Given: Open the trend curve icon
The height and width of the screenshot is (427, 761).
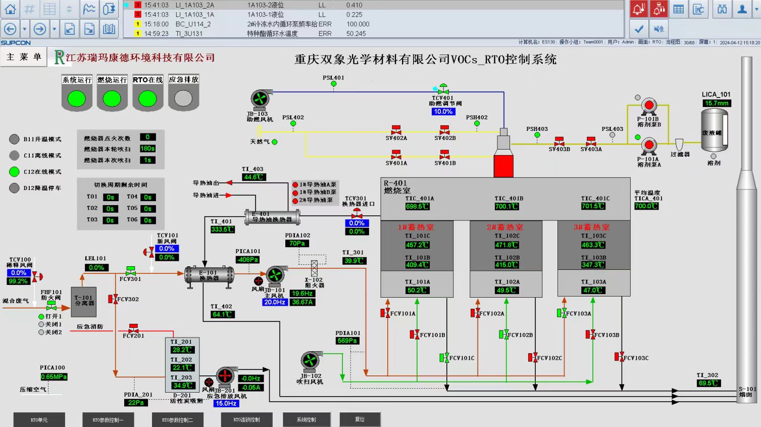Looking at the screenshot, I should 89,9.
